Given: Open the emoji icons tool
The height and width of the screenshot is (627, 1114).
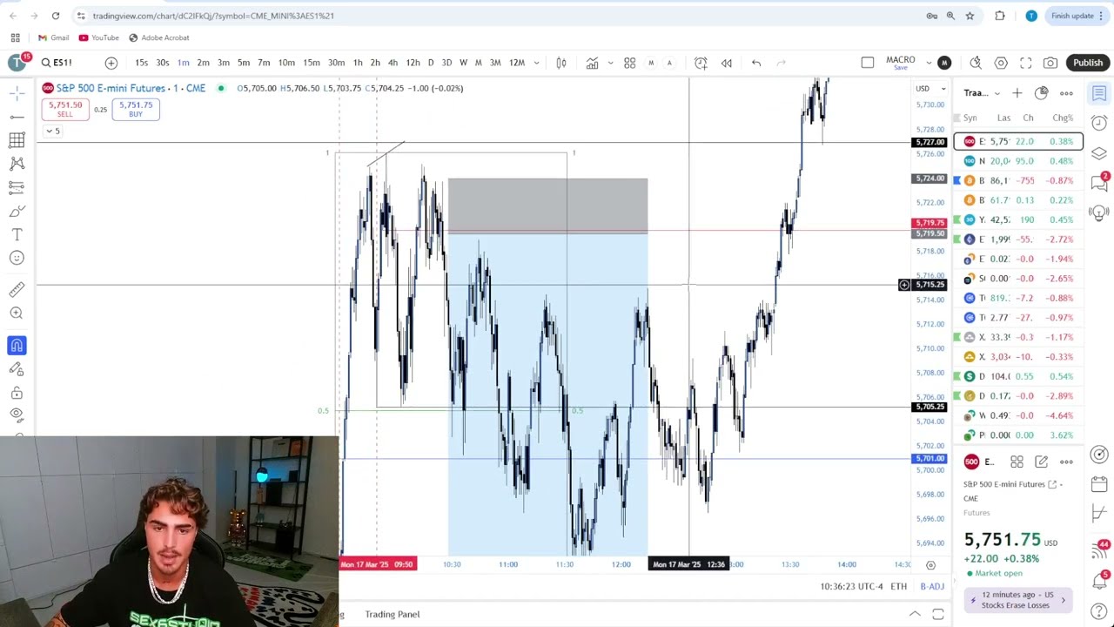Looking at the screenshot, I should click(x=17, y=258).
